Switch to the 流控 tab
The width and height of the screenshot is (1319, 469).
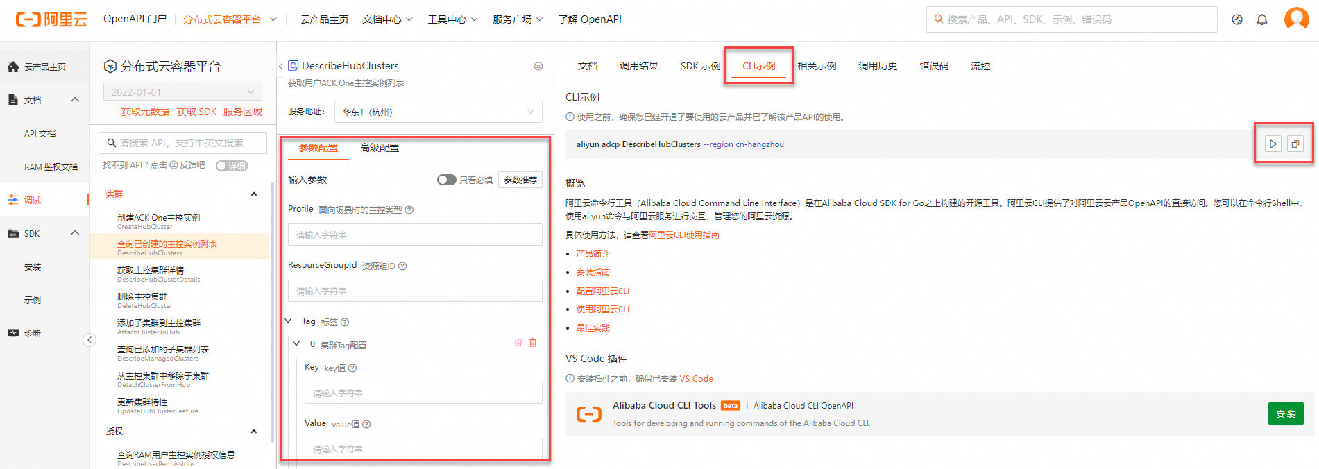tap(980, 66)
